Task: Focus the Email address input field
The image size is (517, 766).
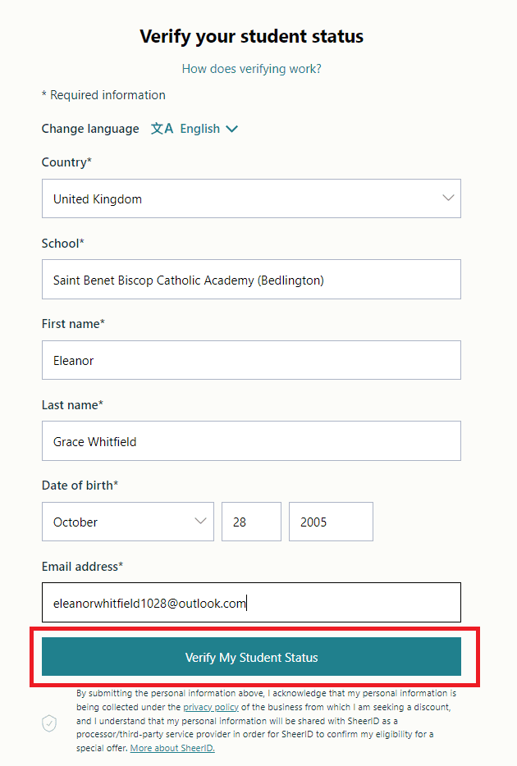Action: (x=250, y=603)
